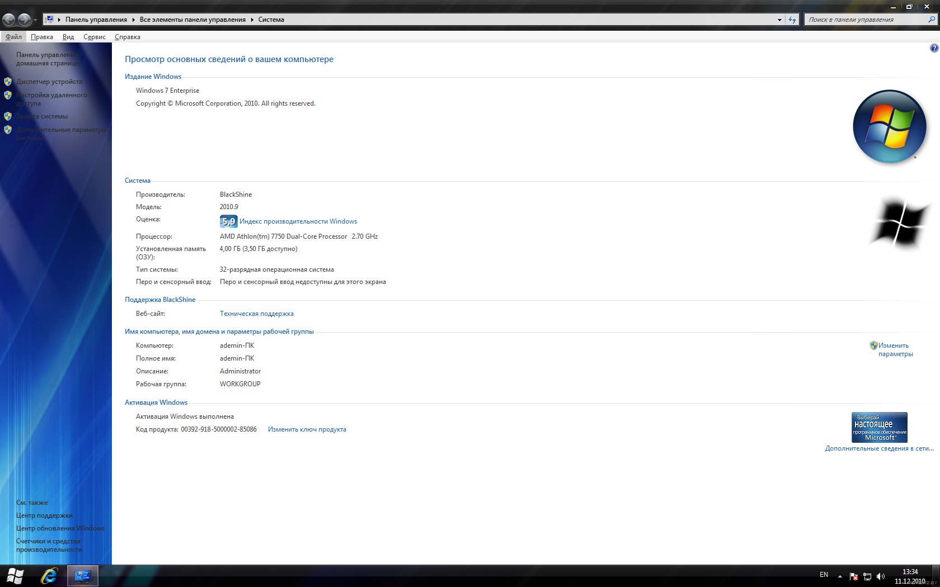The image size is (940, 587).
Task: Open the Сервис menu
Action: pos(95,37)
